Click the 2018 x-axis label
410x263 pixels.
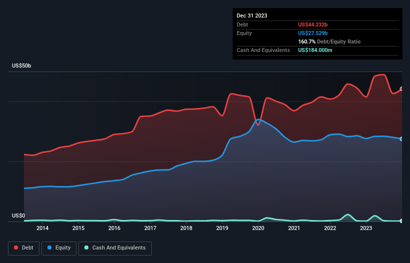coord(186,228)
